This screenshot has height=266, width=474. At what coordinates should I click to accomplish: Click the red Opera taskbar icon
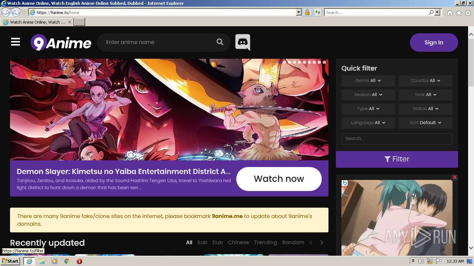point(79,261)
